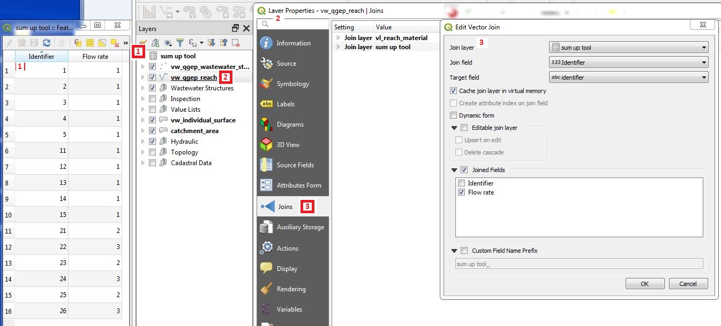This screenshot has width=721, height=326.
Task: Show more attribute table toolbar buttons chevron
Action: [125, 43]
